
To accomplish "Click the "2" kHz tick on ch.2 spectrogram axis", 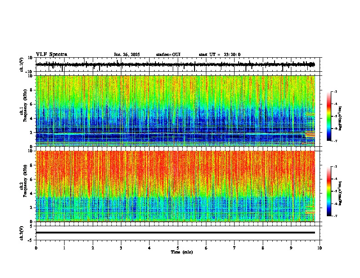I will [x=31, y=208].
